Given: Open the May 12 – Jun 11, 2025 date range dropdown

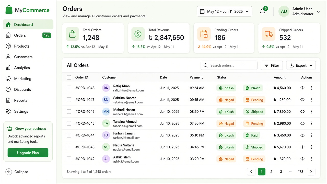Looking at the screenshot, I should click(x=224, y=11).
